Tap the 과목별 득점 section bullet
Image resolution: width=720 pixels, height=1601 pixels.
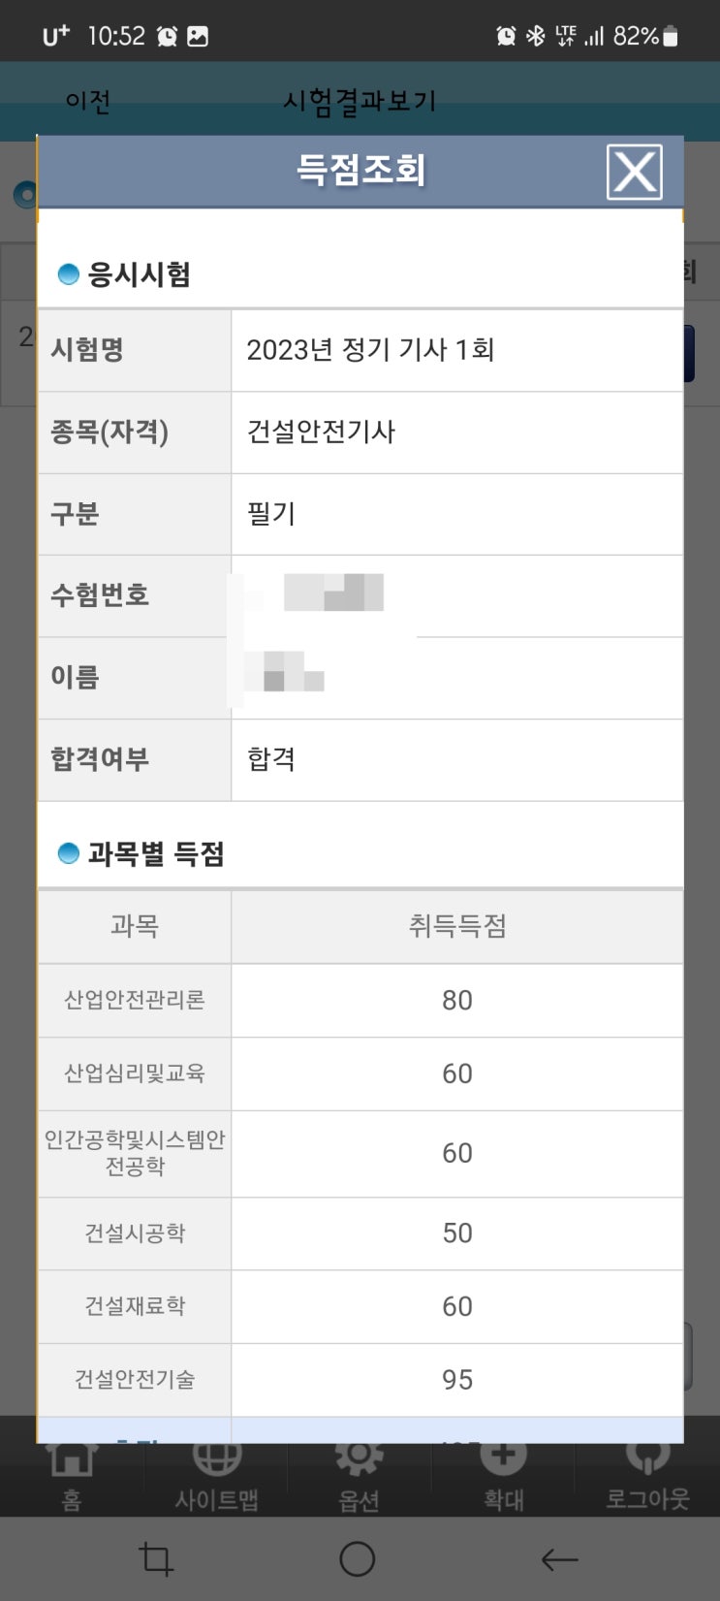click(68, 853)
